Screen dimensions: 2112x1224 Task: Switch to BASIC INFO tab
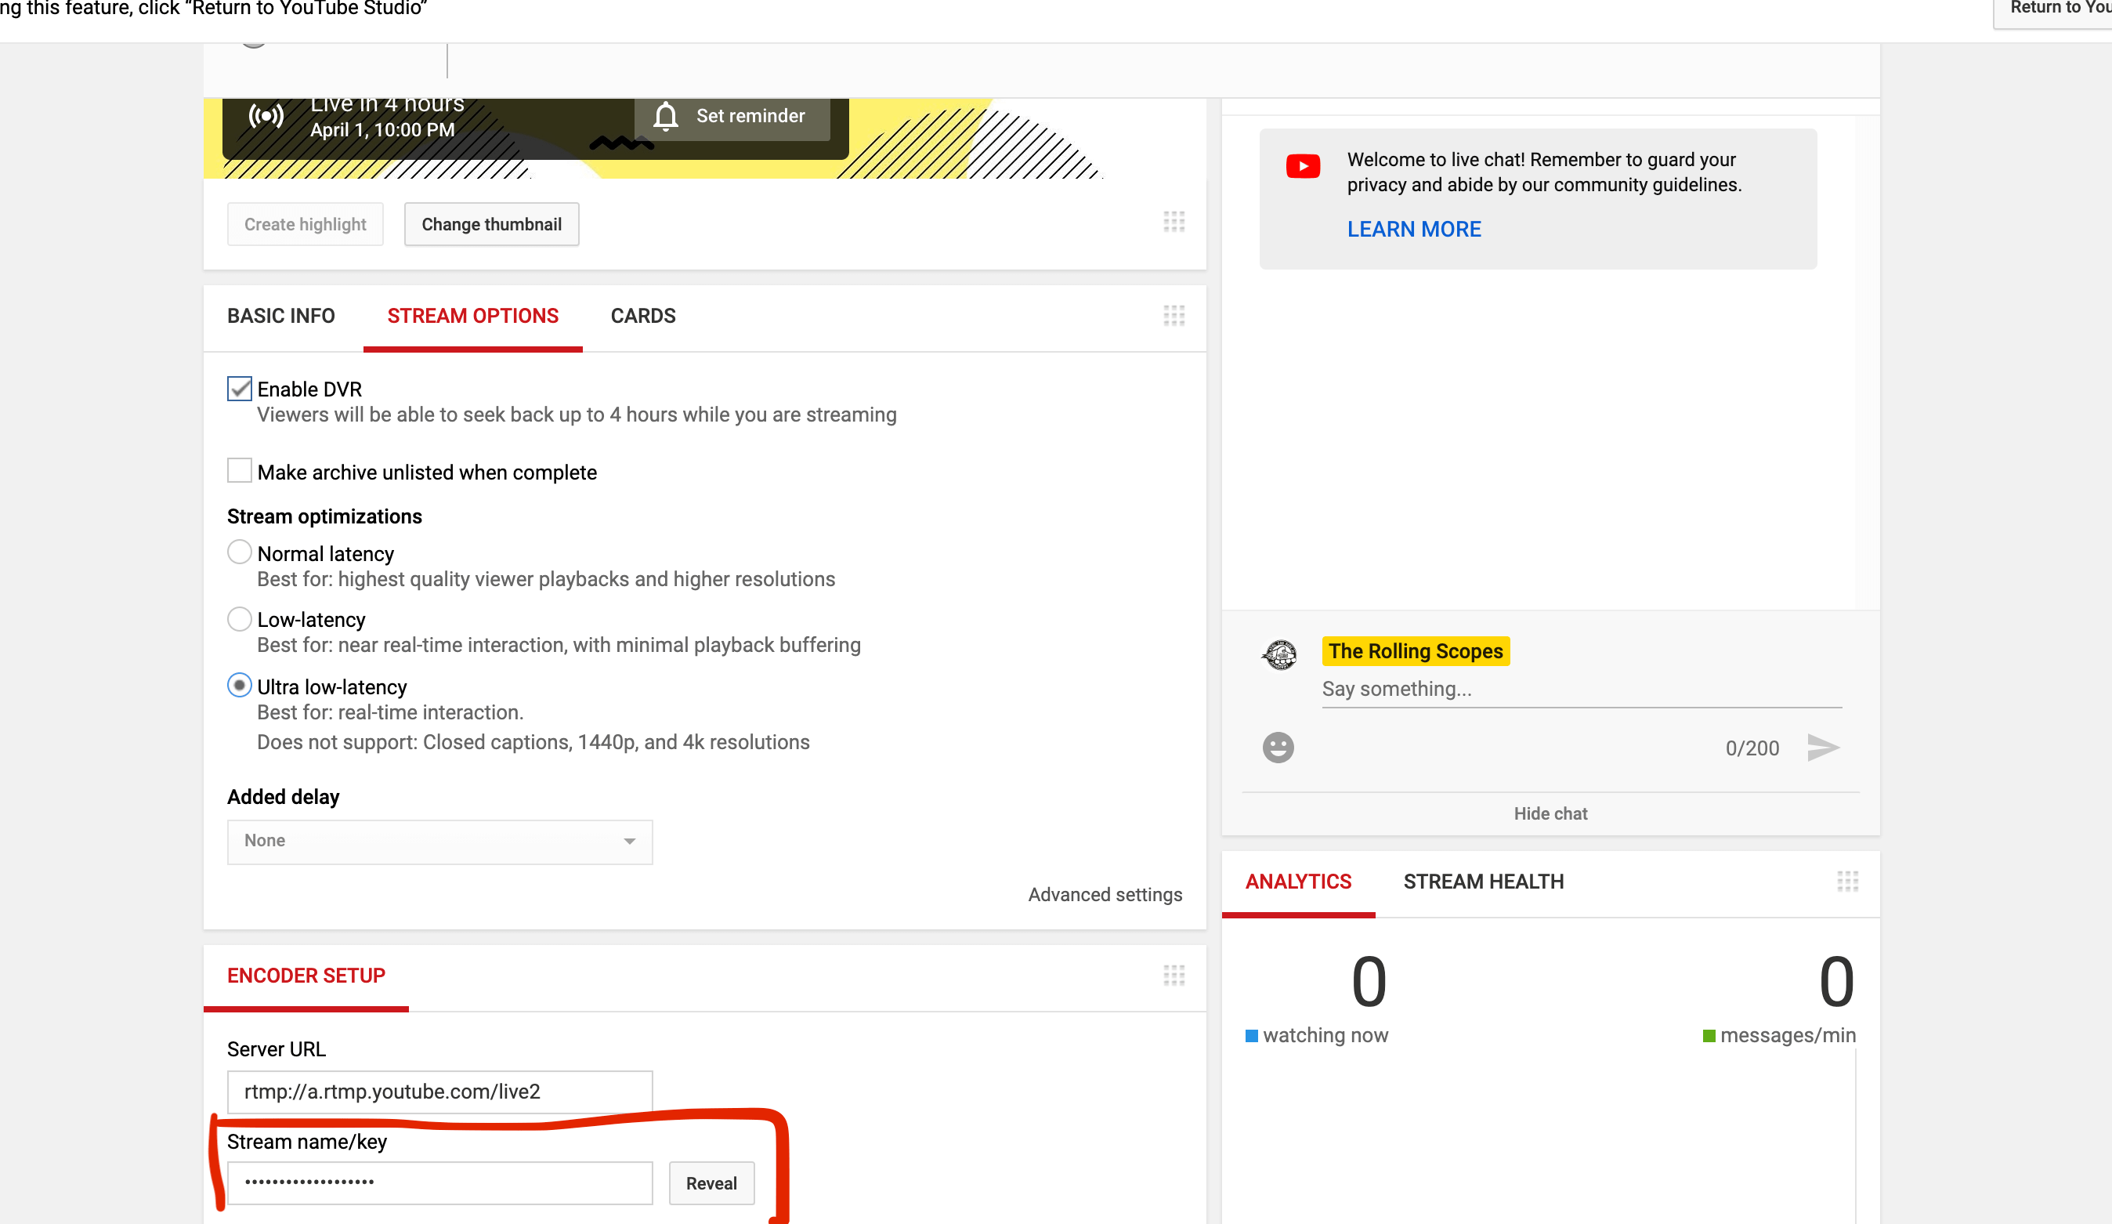(x=280, y=317)
